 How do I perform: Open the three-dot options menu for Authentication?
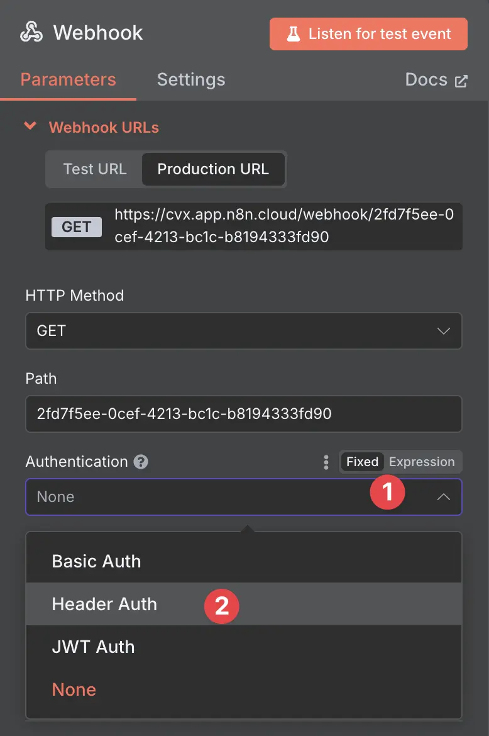pos(326,462)
